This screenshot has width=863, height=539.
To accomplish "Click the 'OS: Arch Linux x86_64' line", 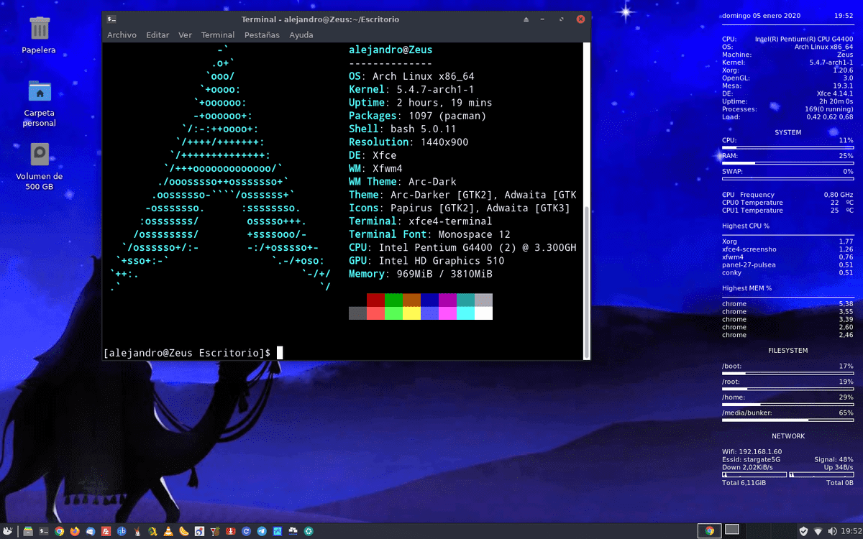I will click(411, 76).
